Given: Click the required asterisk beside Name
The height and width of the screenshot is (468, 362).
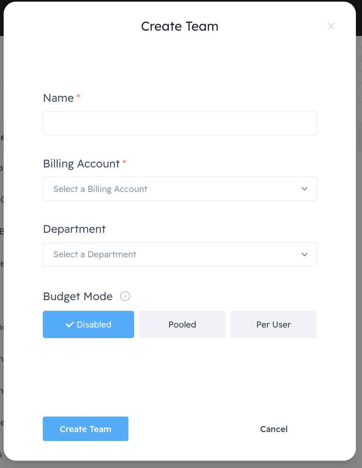Looking at the screenshot, I should tap(78, 97).
